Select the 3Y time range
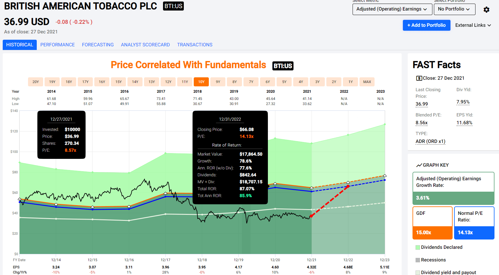Viewport: 499px width, 275px height. coord(317,82)
